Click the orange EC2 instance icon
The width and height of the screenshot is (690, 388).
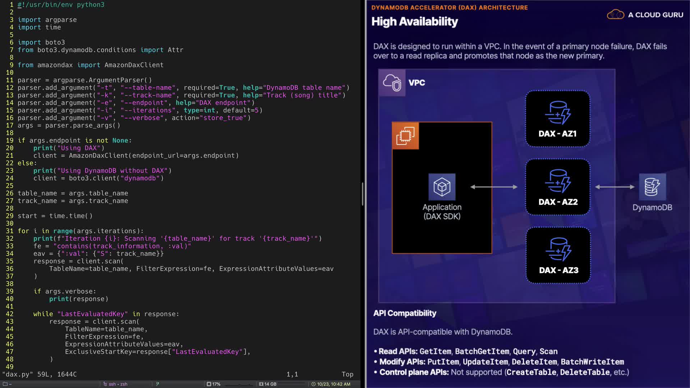click(x=405, y=136)
